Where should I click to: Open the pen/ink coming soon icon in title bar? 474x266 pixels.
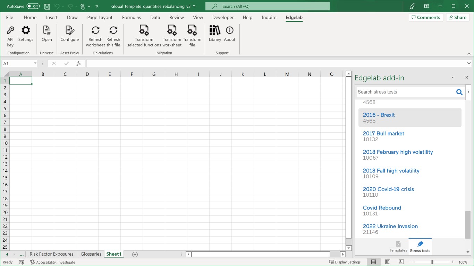(x=412, y=6)
